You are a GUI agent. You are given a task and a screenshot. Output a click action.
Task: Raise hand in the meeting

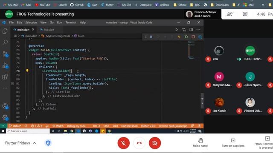(x=200, y=143)
